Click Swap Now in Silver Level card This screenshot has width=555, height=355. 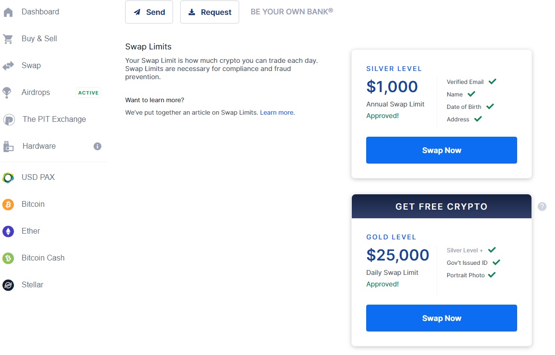pyautogui.click(x=441, y=150)
